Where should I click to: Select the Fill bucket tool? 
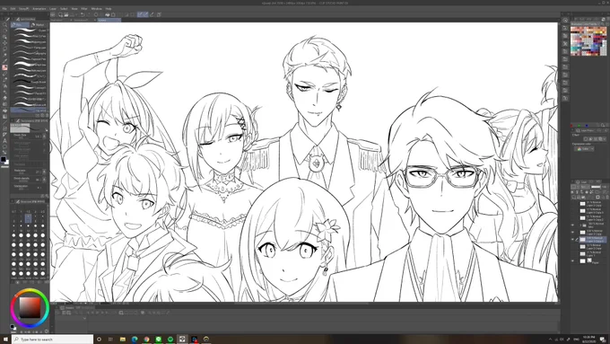click(5, 110)
